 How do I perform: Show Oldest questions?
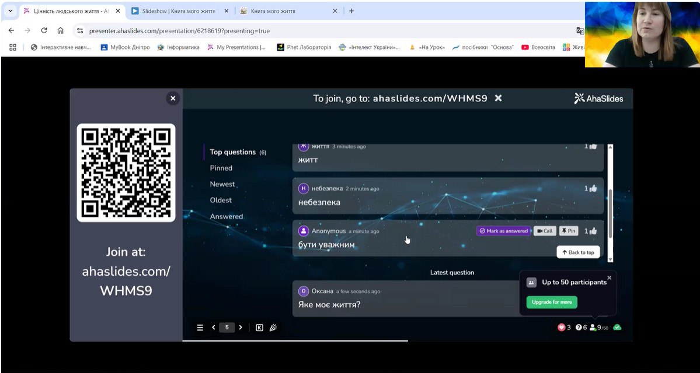[x=221, y=200]
